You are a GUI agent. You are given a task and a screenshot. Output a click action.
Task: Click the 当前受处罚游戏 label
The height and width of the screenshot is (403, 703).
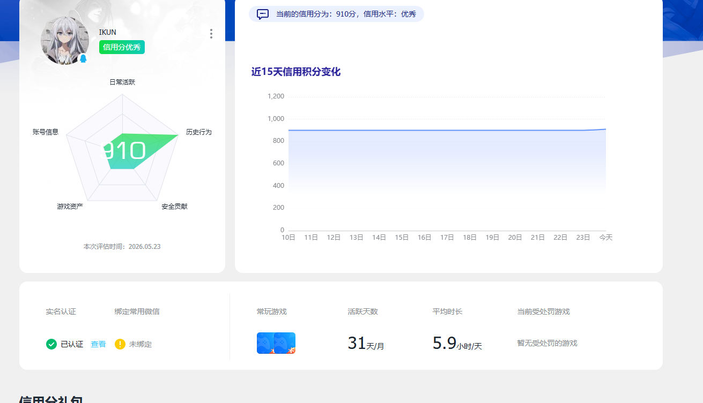point(543,311)
